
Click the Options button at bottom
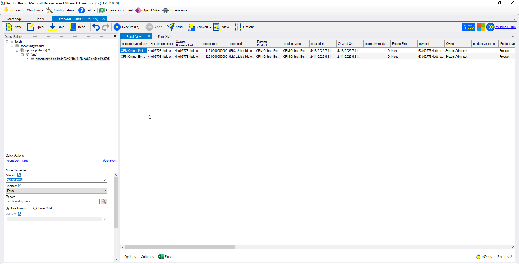click(x=130, y=257)
